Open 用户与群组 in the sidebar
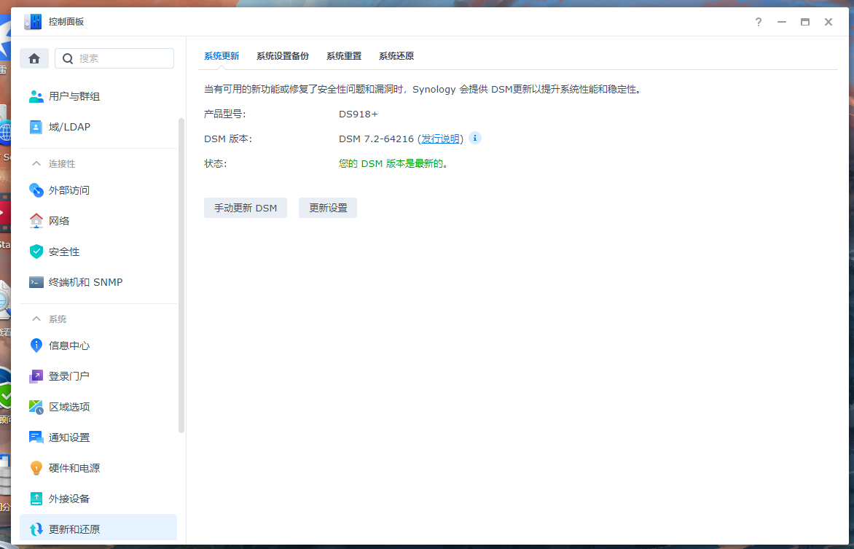 coord(98,96)
